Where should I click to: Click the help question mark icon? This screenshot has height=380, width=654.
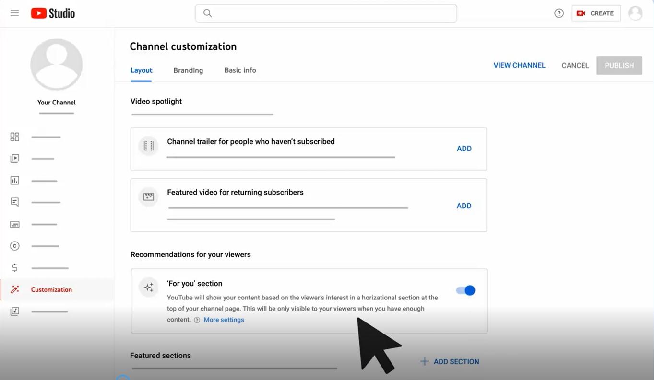coord(559,13)
